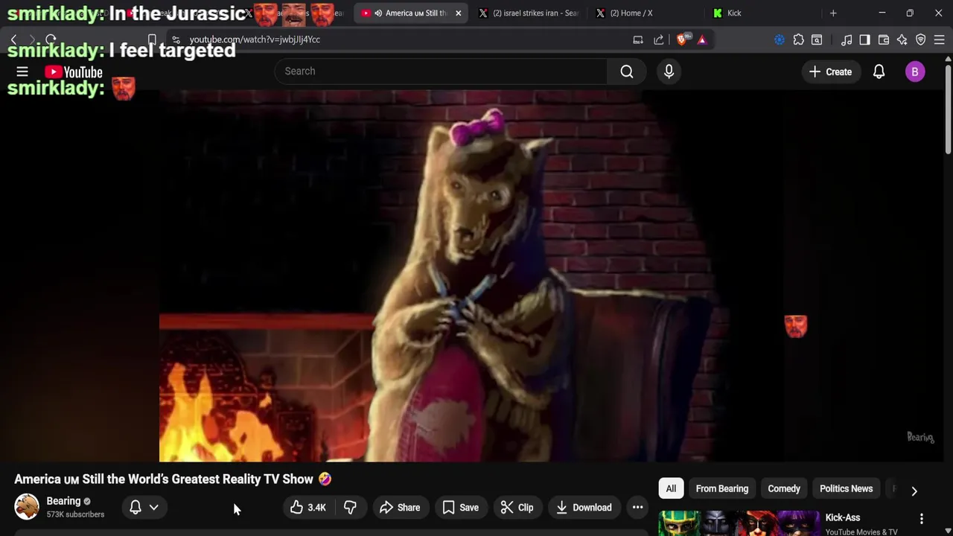Go to the YouTube home logo

click(73, 72)
